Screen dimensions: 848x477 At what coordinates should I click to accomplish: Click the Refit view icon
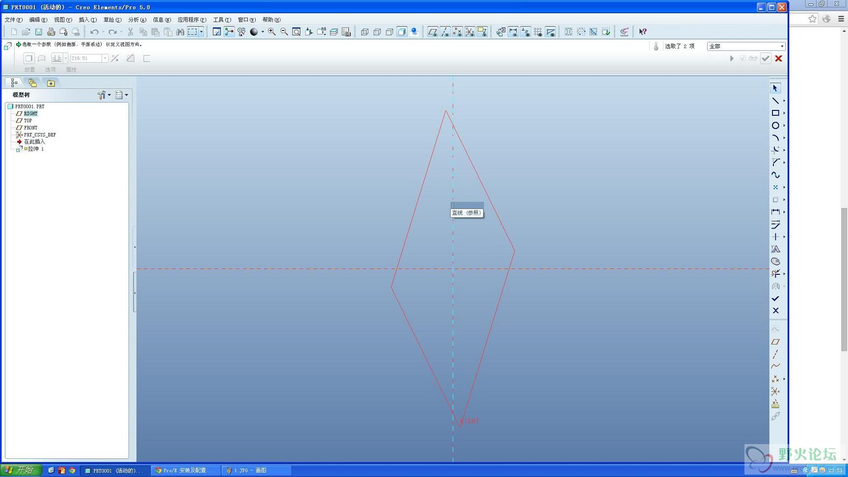pos(296,32)
